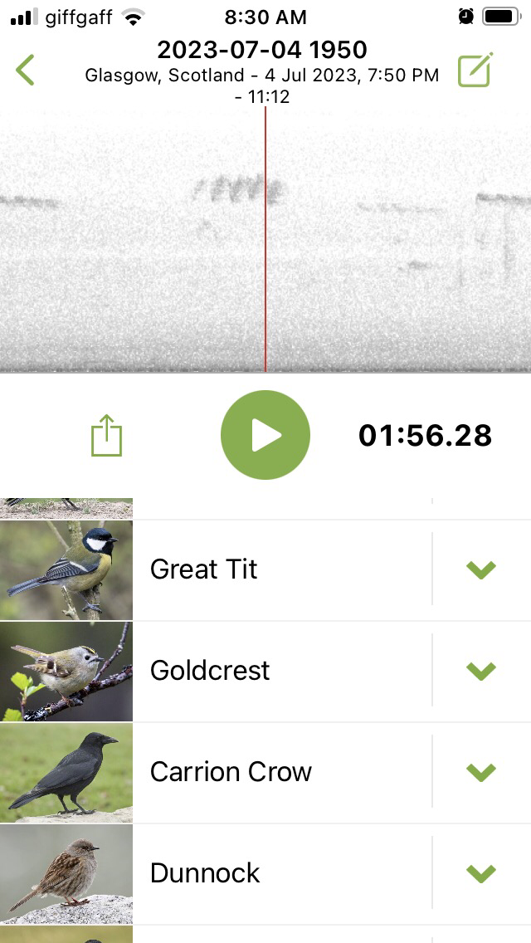The width and height of the screenshot is (531, 943).
Task: Tap the battery icon in status bar
Action: point(501,17)
